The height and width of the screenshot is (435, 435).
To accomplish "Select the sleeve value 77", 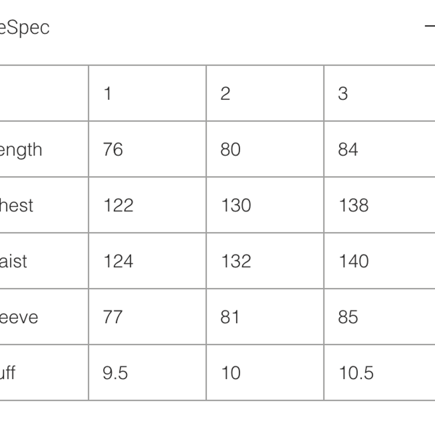I will click(113, 317).
